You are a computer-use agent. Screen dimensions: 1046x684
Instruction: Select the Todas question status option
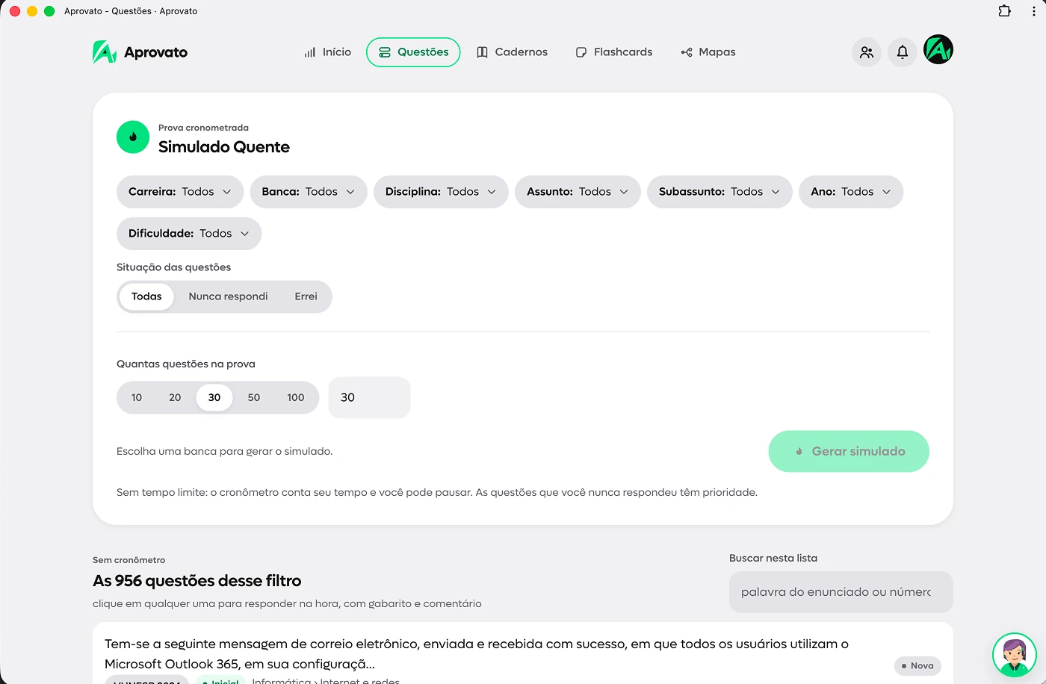(146, 296)
